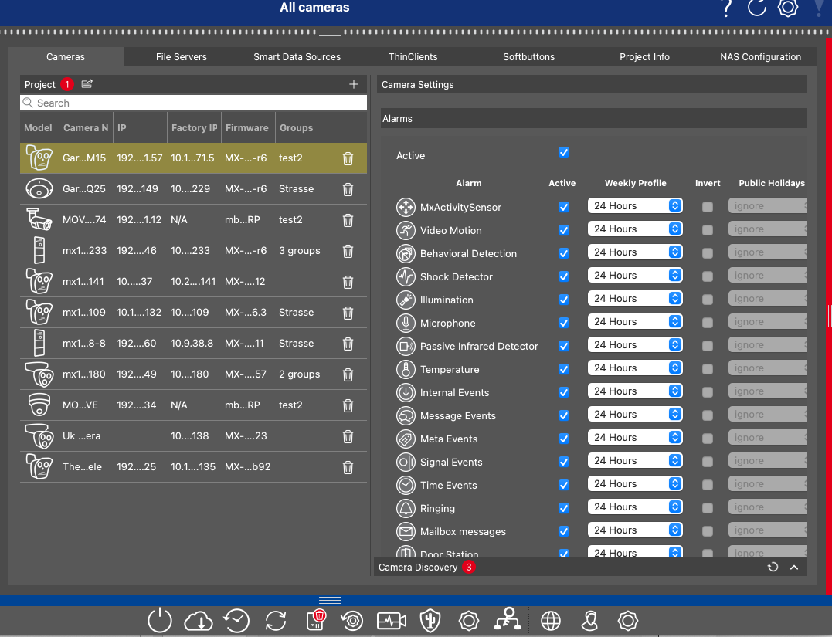Click the camera health monitor icon
Viewport: 832px width, 637px height.
point(391,621)
